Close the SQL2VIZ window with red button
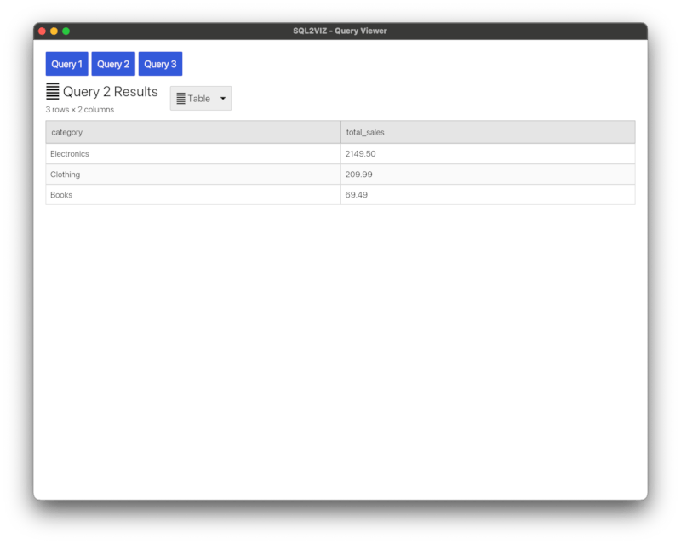This screenshot has height=544, width=681. point(42,31)
